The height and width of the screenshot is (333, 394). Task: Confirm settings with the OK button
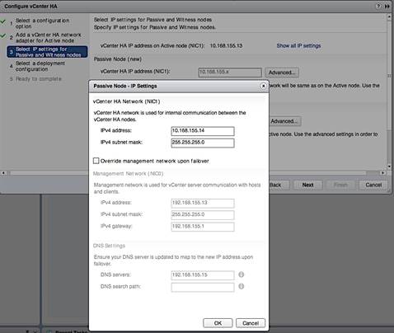[218, 323]
